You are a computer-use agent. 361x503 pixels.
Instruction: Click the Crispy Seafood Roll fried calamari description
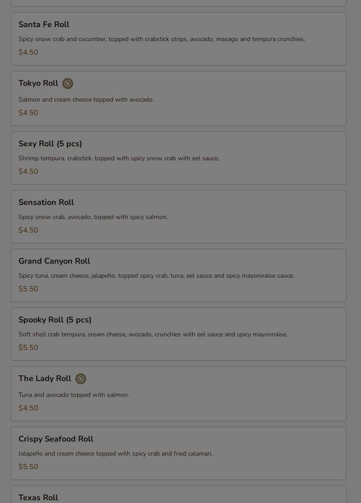coord(115,454)
